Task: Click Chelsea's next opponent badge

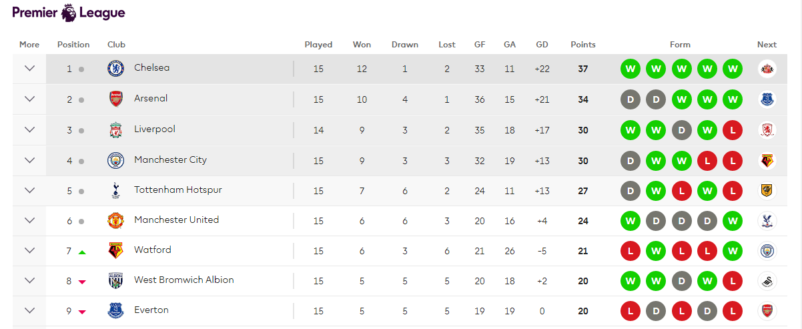Action: (767, 68)
